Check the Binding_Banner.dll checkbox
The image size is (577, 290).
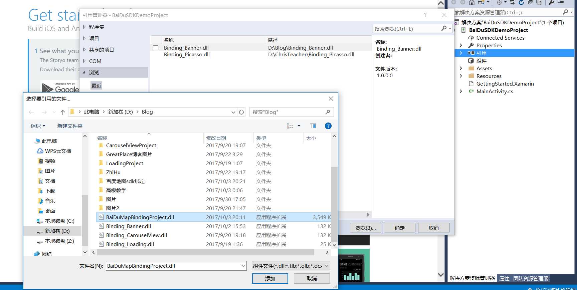point(156,48)
